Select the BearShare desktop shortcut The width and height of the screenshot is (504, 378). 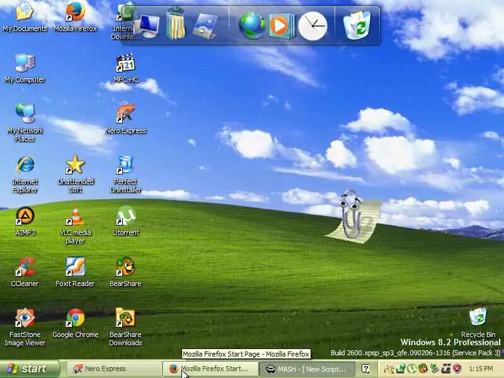point(125,272)
